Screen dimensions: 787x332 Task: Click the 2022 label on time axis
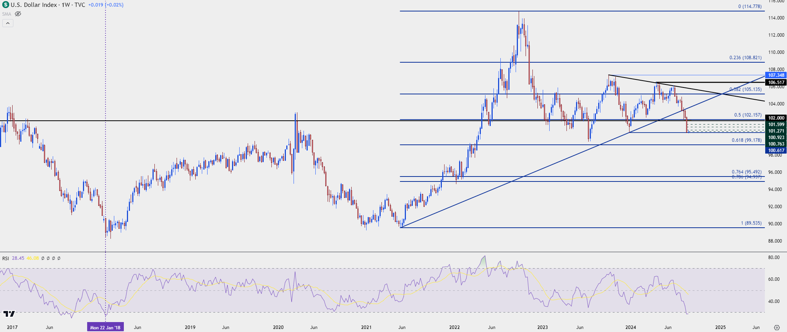[454, 327]
